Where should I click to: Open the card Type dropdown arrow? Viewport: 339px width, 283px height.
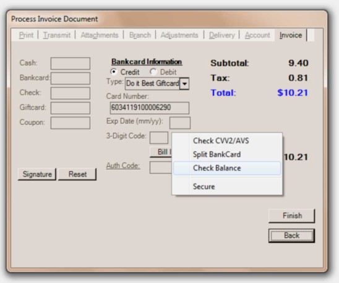184,83
